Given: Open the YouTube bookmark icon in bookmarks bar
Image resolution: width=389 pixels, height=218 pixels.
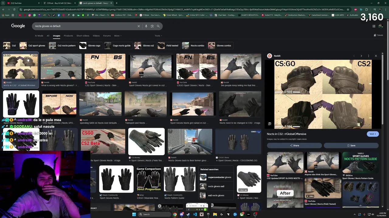Looking at the screenshot, I should click(20, 15).
